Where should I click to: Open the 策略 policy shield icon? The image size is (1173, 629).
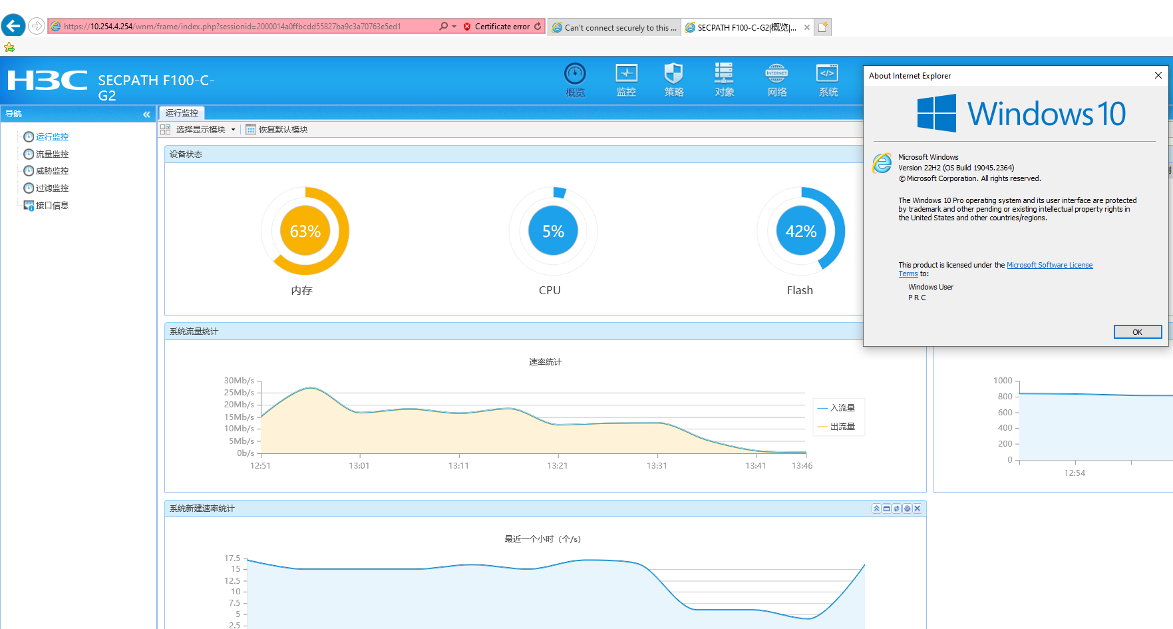pyautogui.click(x=673, y=79)
